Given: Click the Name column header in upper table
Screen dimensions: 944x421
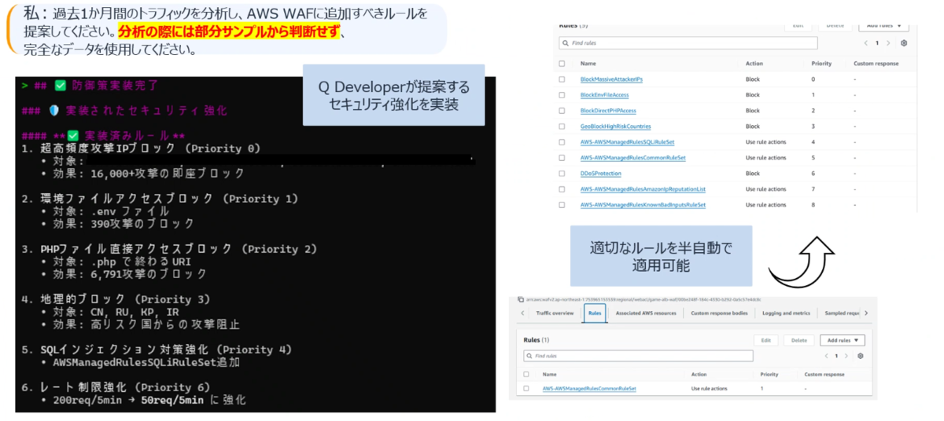Looking at the screenshot, I should click(588, 63).
